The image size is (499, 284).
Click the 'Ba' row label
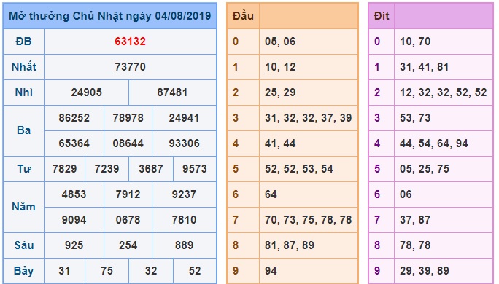click(23, 130)
